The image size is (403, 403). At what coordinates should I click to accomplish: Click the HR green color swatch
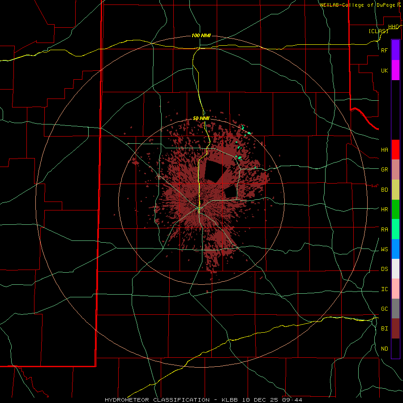tap(395, 210)
